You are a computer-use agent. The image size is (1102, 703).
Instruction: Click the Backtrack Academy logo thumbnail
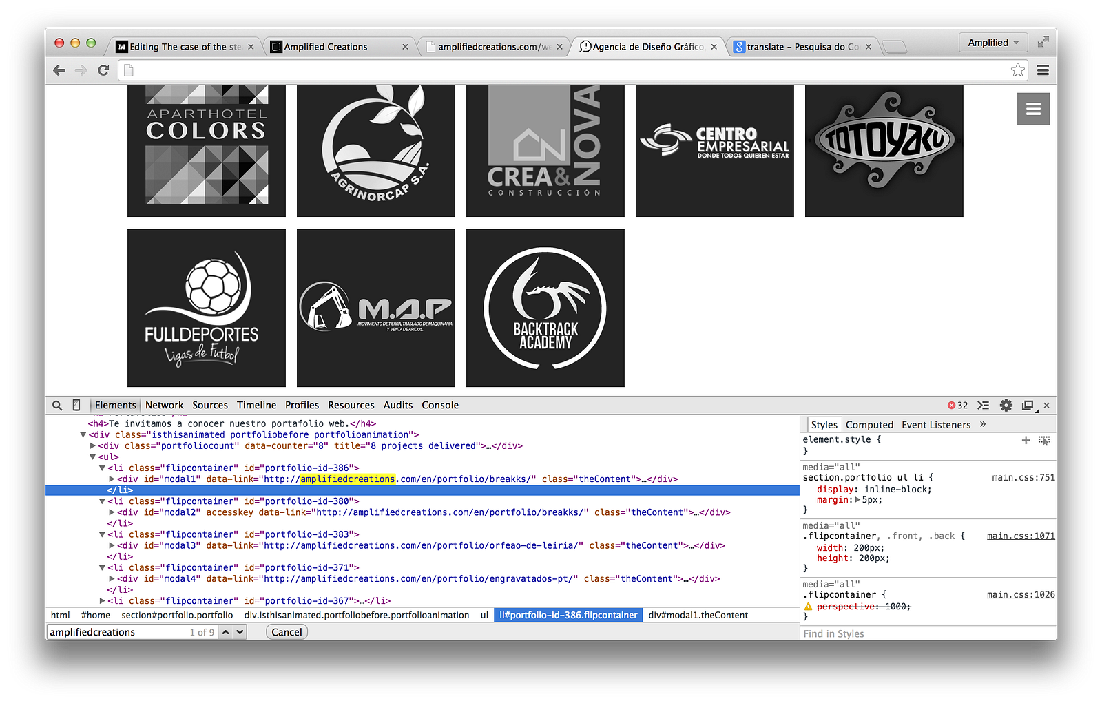tap(545, 308)
